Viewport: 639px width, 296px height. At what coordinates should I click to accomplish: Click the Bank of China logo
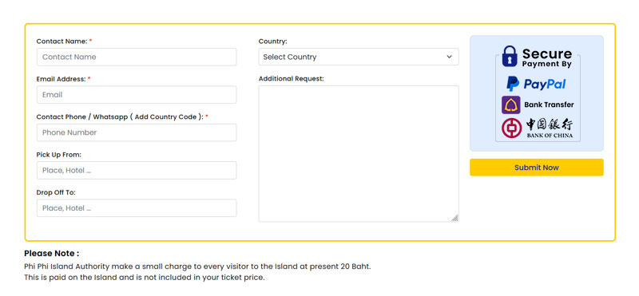[x=538, y=128]
